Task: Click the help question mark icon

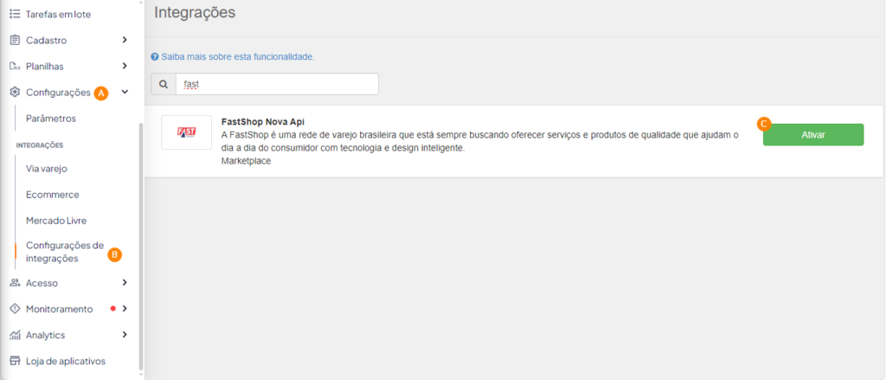Action: click(x=155, y=57)
